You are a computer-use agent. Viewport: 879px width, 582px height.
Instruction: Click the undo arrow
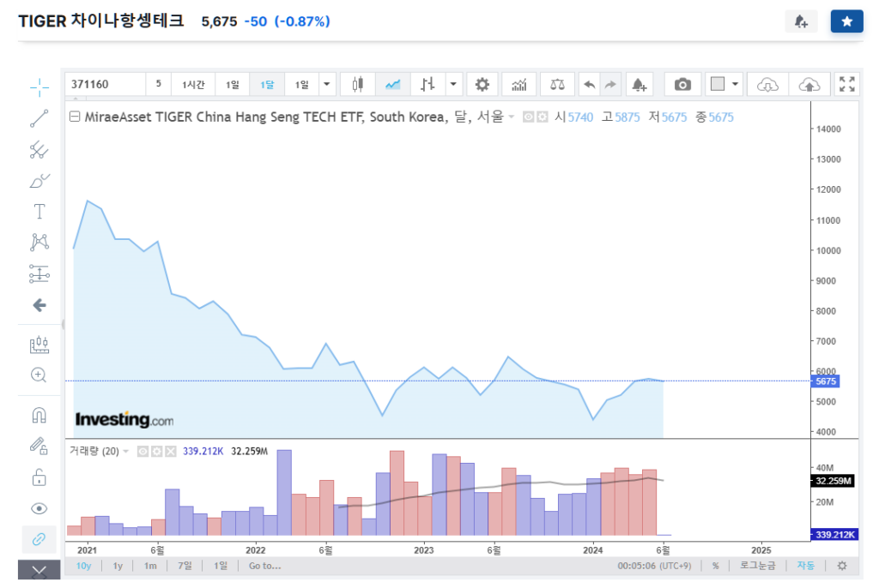click(589, 85)
